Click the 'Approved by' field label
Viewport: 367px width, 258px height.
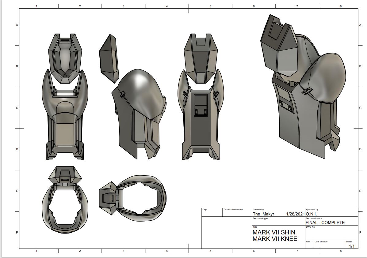point(312,210)
